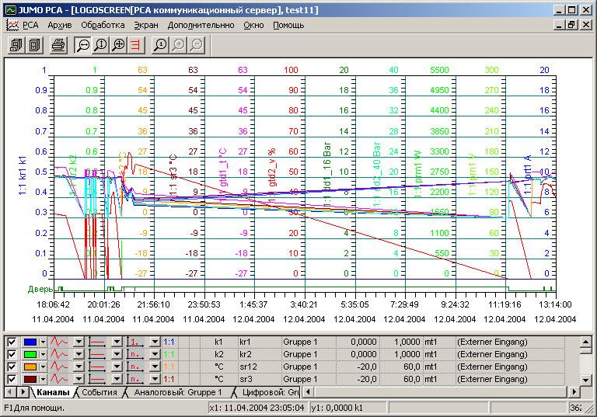Click the axis scale icon in sr12 row
This screenshot has height=417, width=597.
135,367
